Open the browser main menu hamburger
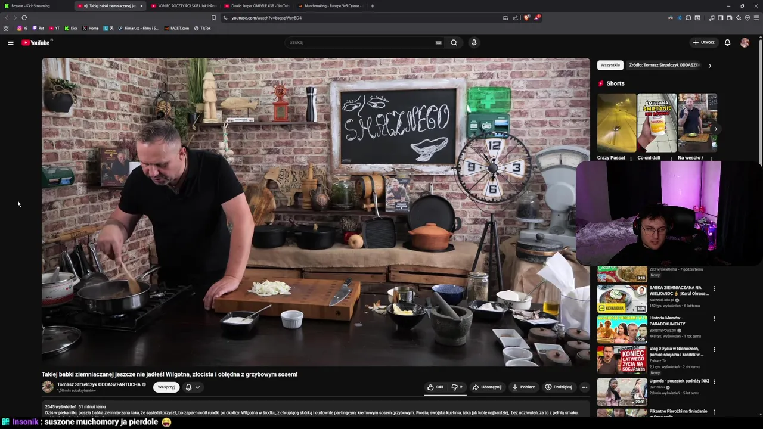Viewport: 763px width, 429px height. [x=756, y=18]
